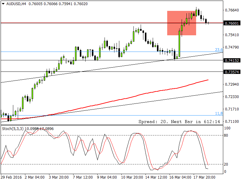241x181 pixels.
Task: Click the 0.76640 price axis value
Action: click(x=232, y=10)
